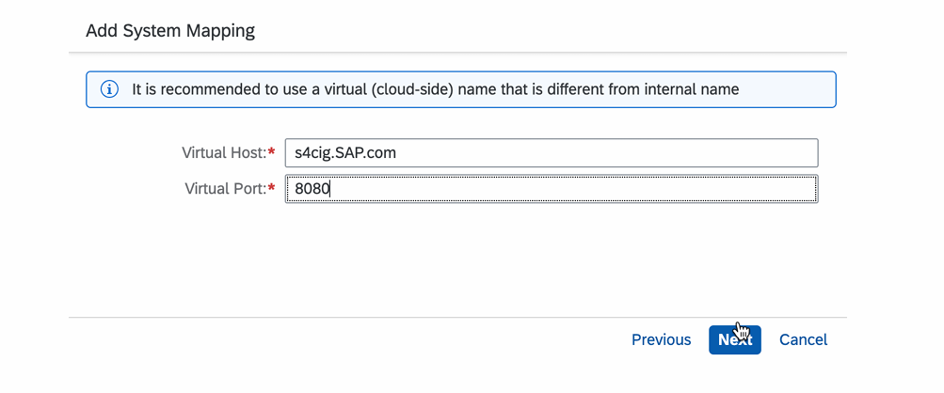Cancel the Add System Mapping dialog
Viewport: 944px width, 393px height.
(x=803, y=339)
